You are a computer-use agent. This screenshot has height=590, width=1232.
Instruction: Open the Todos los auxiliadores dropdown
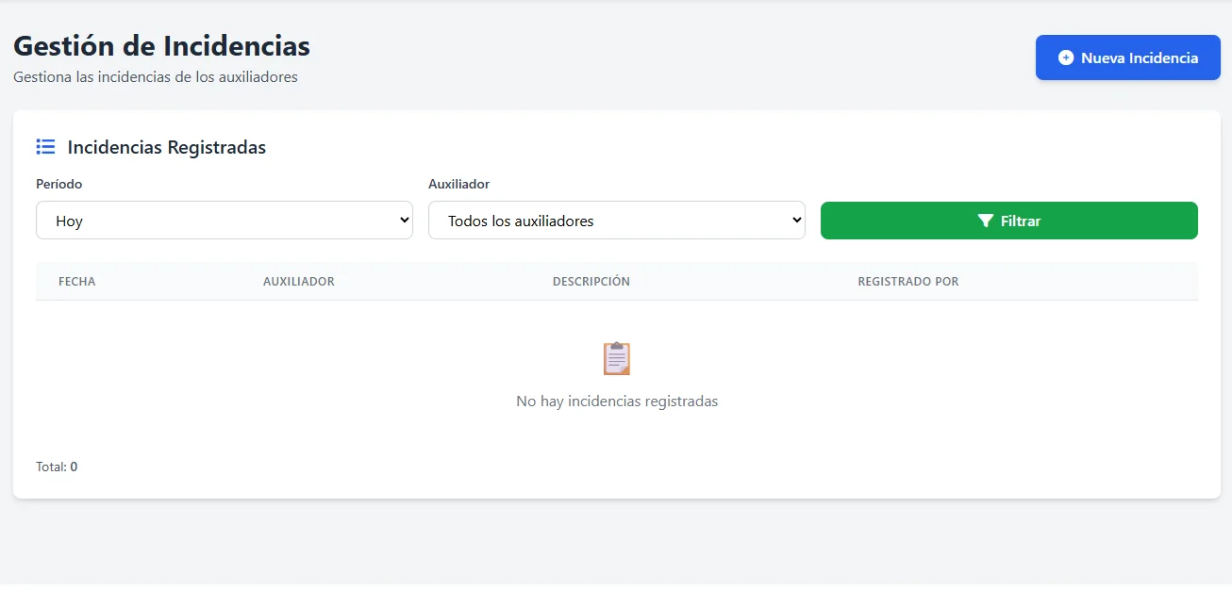(616, 220)
